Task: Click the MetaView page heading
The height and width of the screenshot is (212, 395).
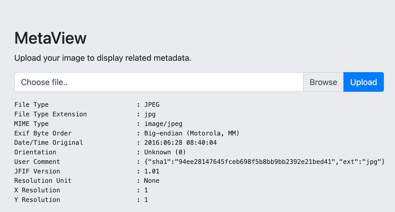Action: [50, 38]
